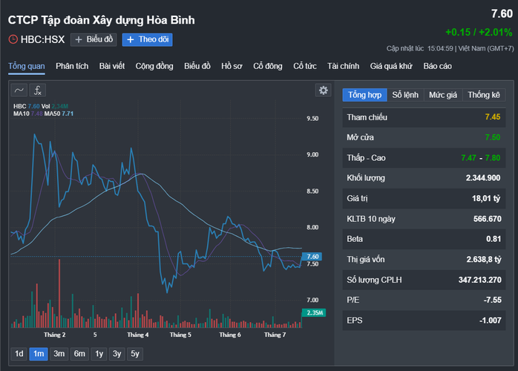Click the +0.15 / +2.01% change value
Screen dimensions: 518x371
479,32
